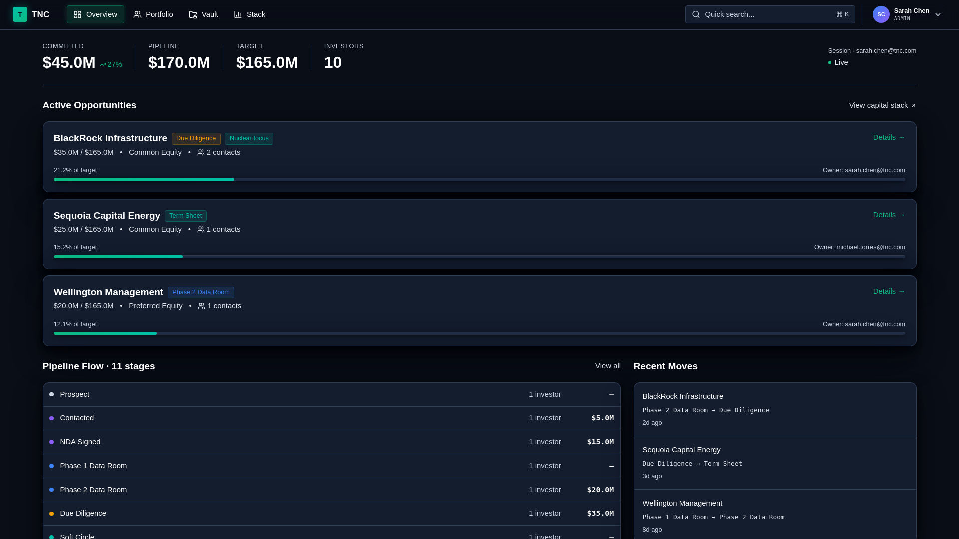Click the Overview grid icon
The width and height of the screenshot is (959, 539).
77,15
